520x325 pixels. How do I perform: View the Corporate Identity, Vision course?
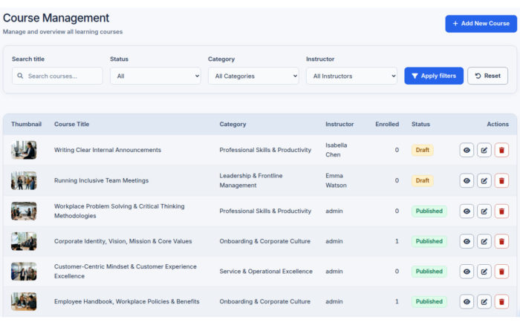pos(467,241)
